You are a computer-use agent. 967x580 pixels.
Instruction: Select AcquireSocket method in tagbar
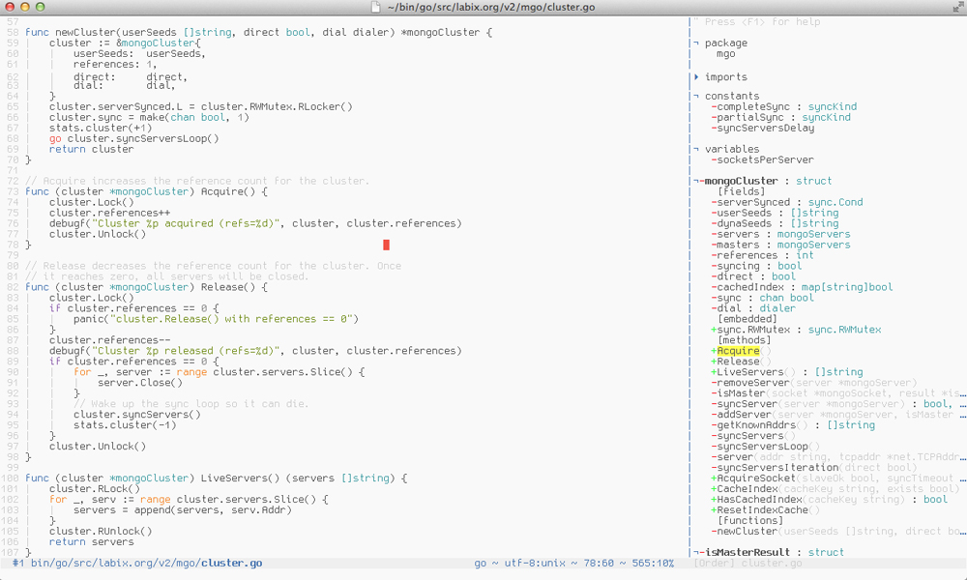[x=756, y=478]
